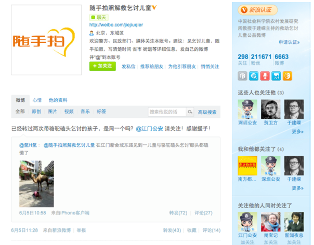314x245 pixels.
Task: Open the 随手拍 profile avatar image
Action: pyautogui.click(x=46, y=40)
